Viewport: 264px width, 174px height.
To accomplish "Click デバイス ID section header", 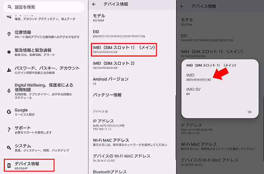I will point(100,111).
